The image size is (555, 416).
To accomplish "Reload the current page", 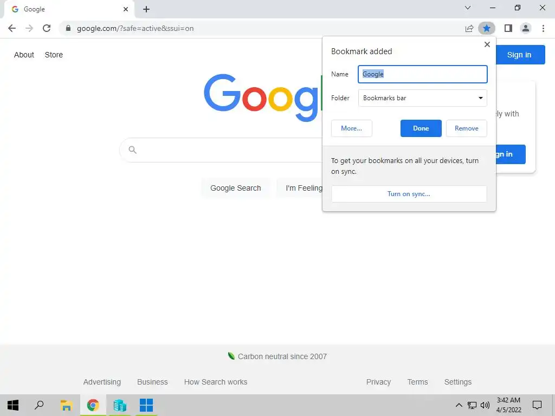I will tap(47, 28).
